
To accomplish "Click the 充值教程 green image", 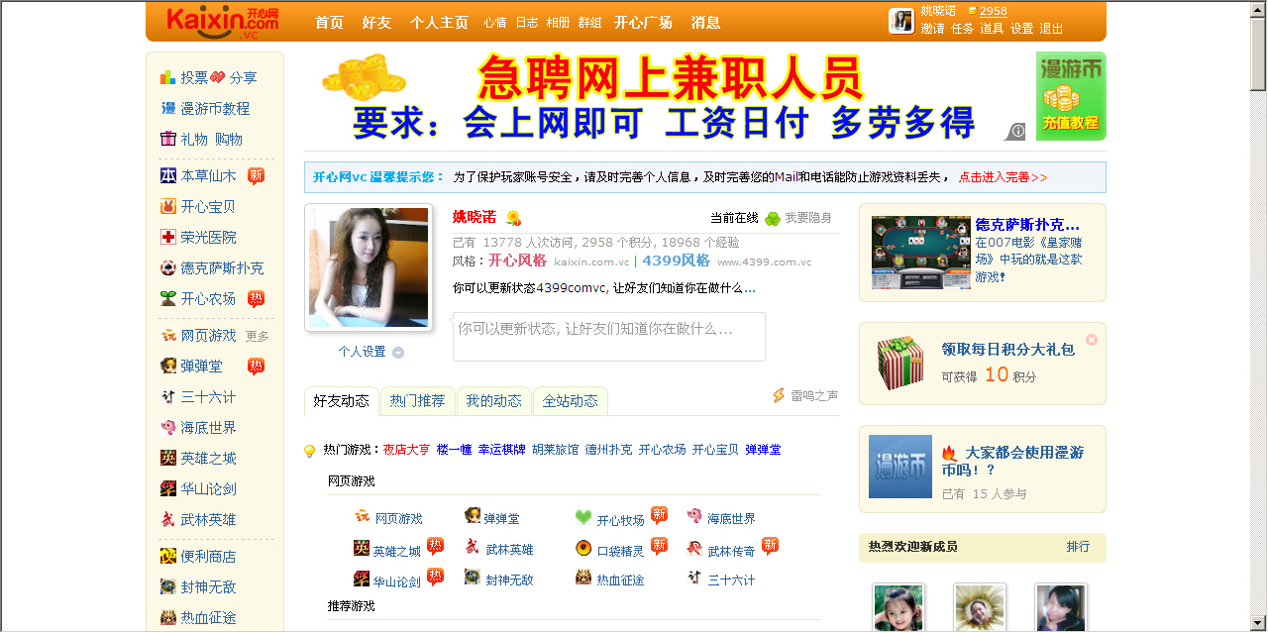I will tap(1071, 96).
